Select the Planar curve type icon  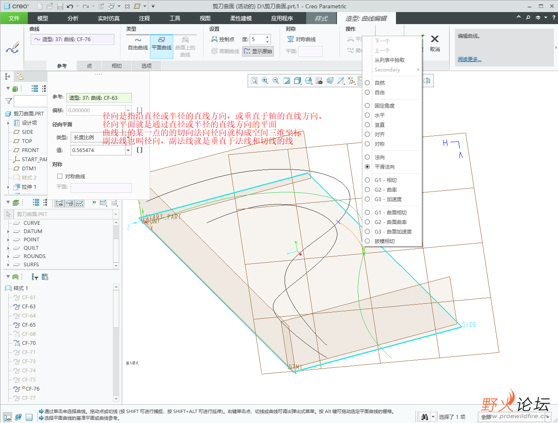(x=162, y=40)
